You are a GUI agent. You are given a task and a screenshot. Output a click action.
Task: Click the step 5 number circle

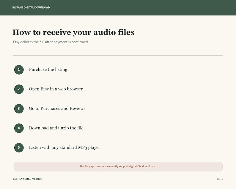coord(19,147)
